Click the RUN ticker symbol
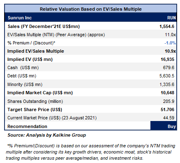 click(x=171, y=18)
